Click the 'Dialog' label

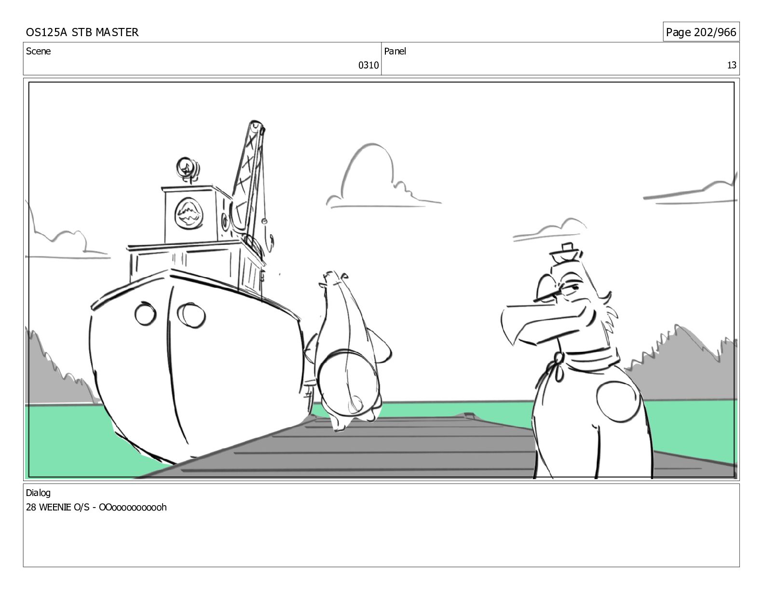click(x=38, y=493)
